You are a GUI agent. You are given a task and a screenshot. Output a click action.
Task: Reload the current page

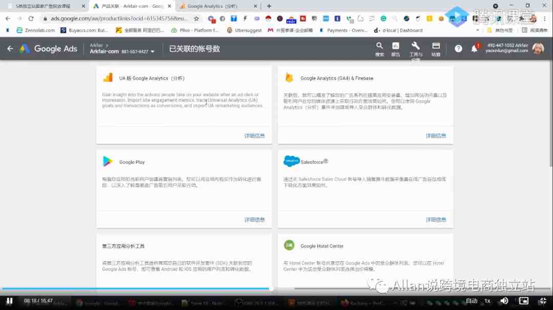coord(31,18)
